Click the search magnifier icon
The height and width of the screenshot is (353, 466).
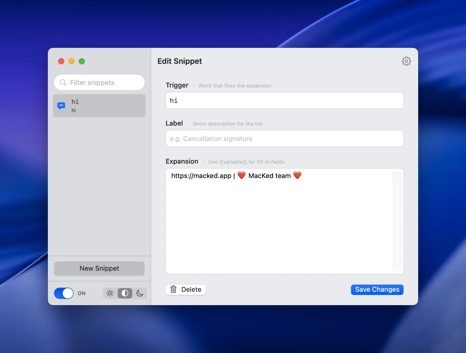click(63, 82)
